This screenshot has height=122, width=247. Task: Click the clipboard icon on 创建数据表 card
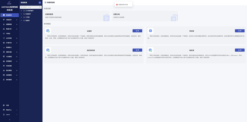(x=106, y=18)
